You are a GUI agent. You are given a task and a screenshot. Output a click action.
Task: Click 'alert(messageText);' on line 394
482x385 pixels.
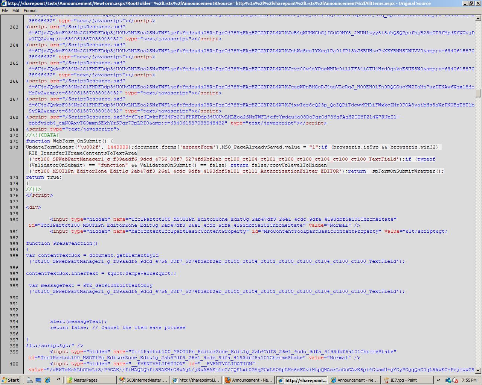click(x=79, y=321)
